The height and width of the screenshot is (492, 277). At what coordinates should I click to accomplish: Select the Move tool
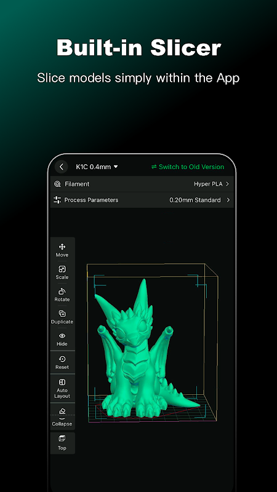click(x=62, y=250)
